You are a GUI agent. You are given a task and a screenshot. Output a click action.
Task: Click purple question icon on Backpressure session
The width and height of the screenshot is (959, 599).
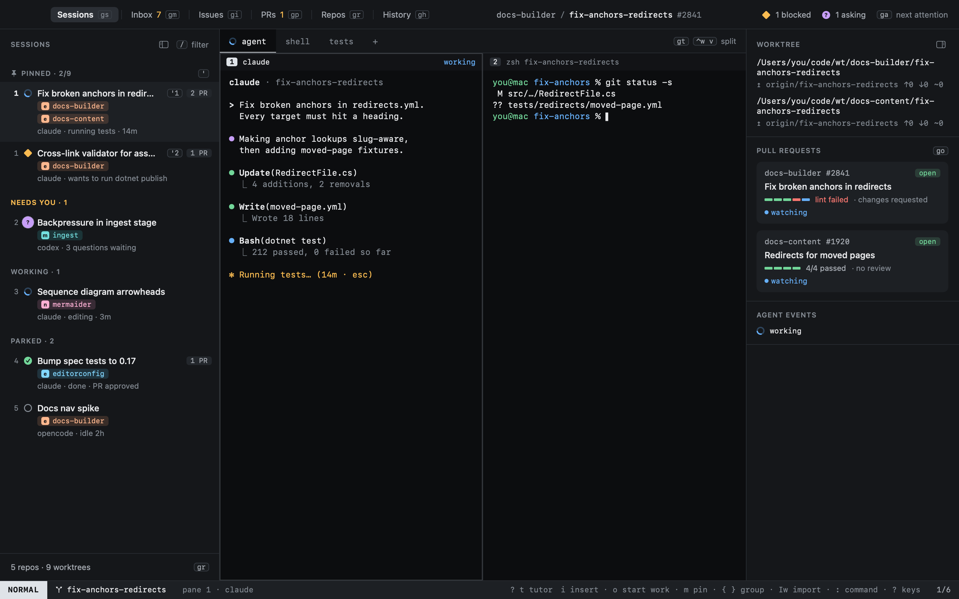[x=28, y=222]
